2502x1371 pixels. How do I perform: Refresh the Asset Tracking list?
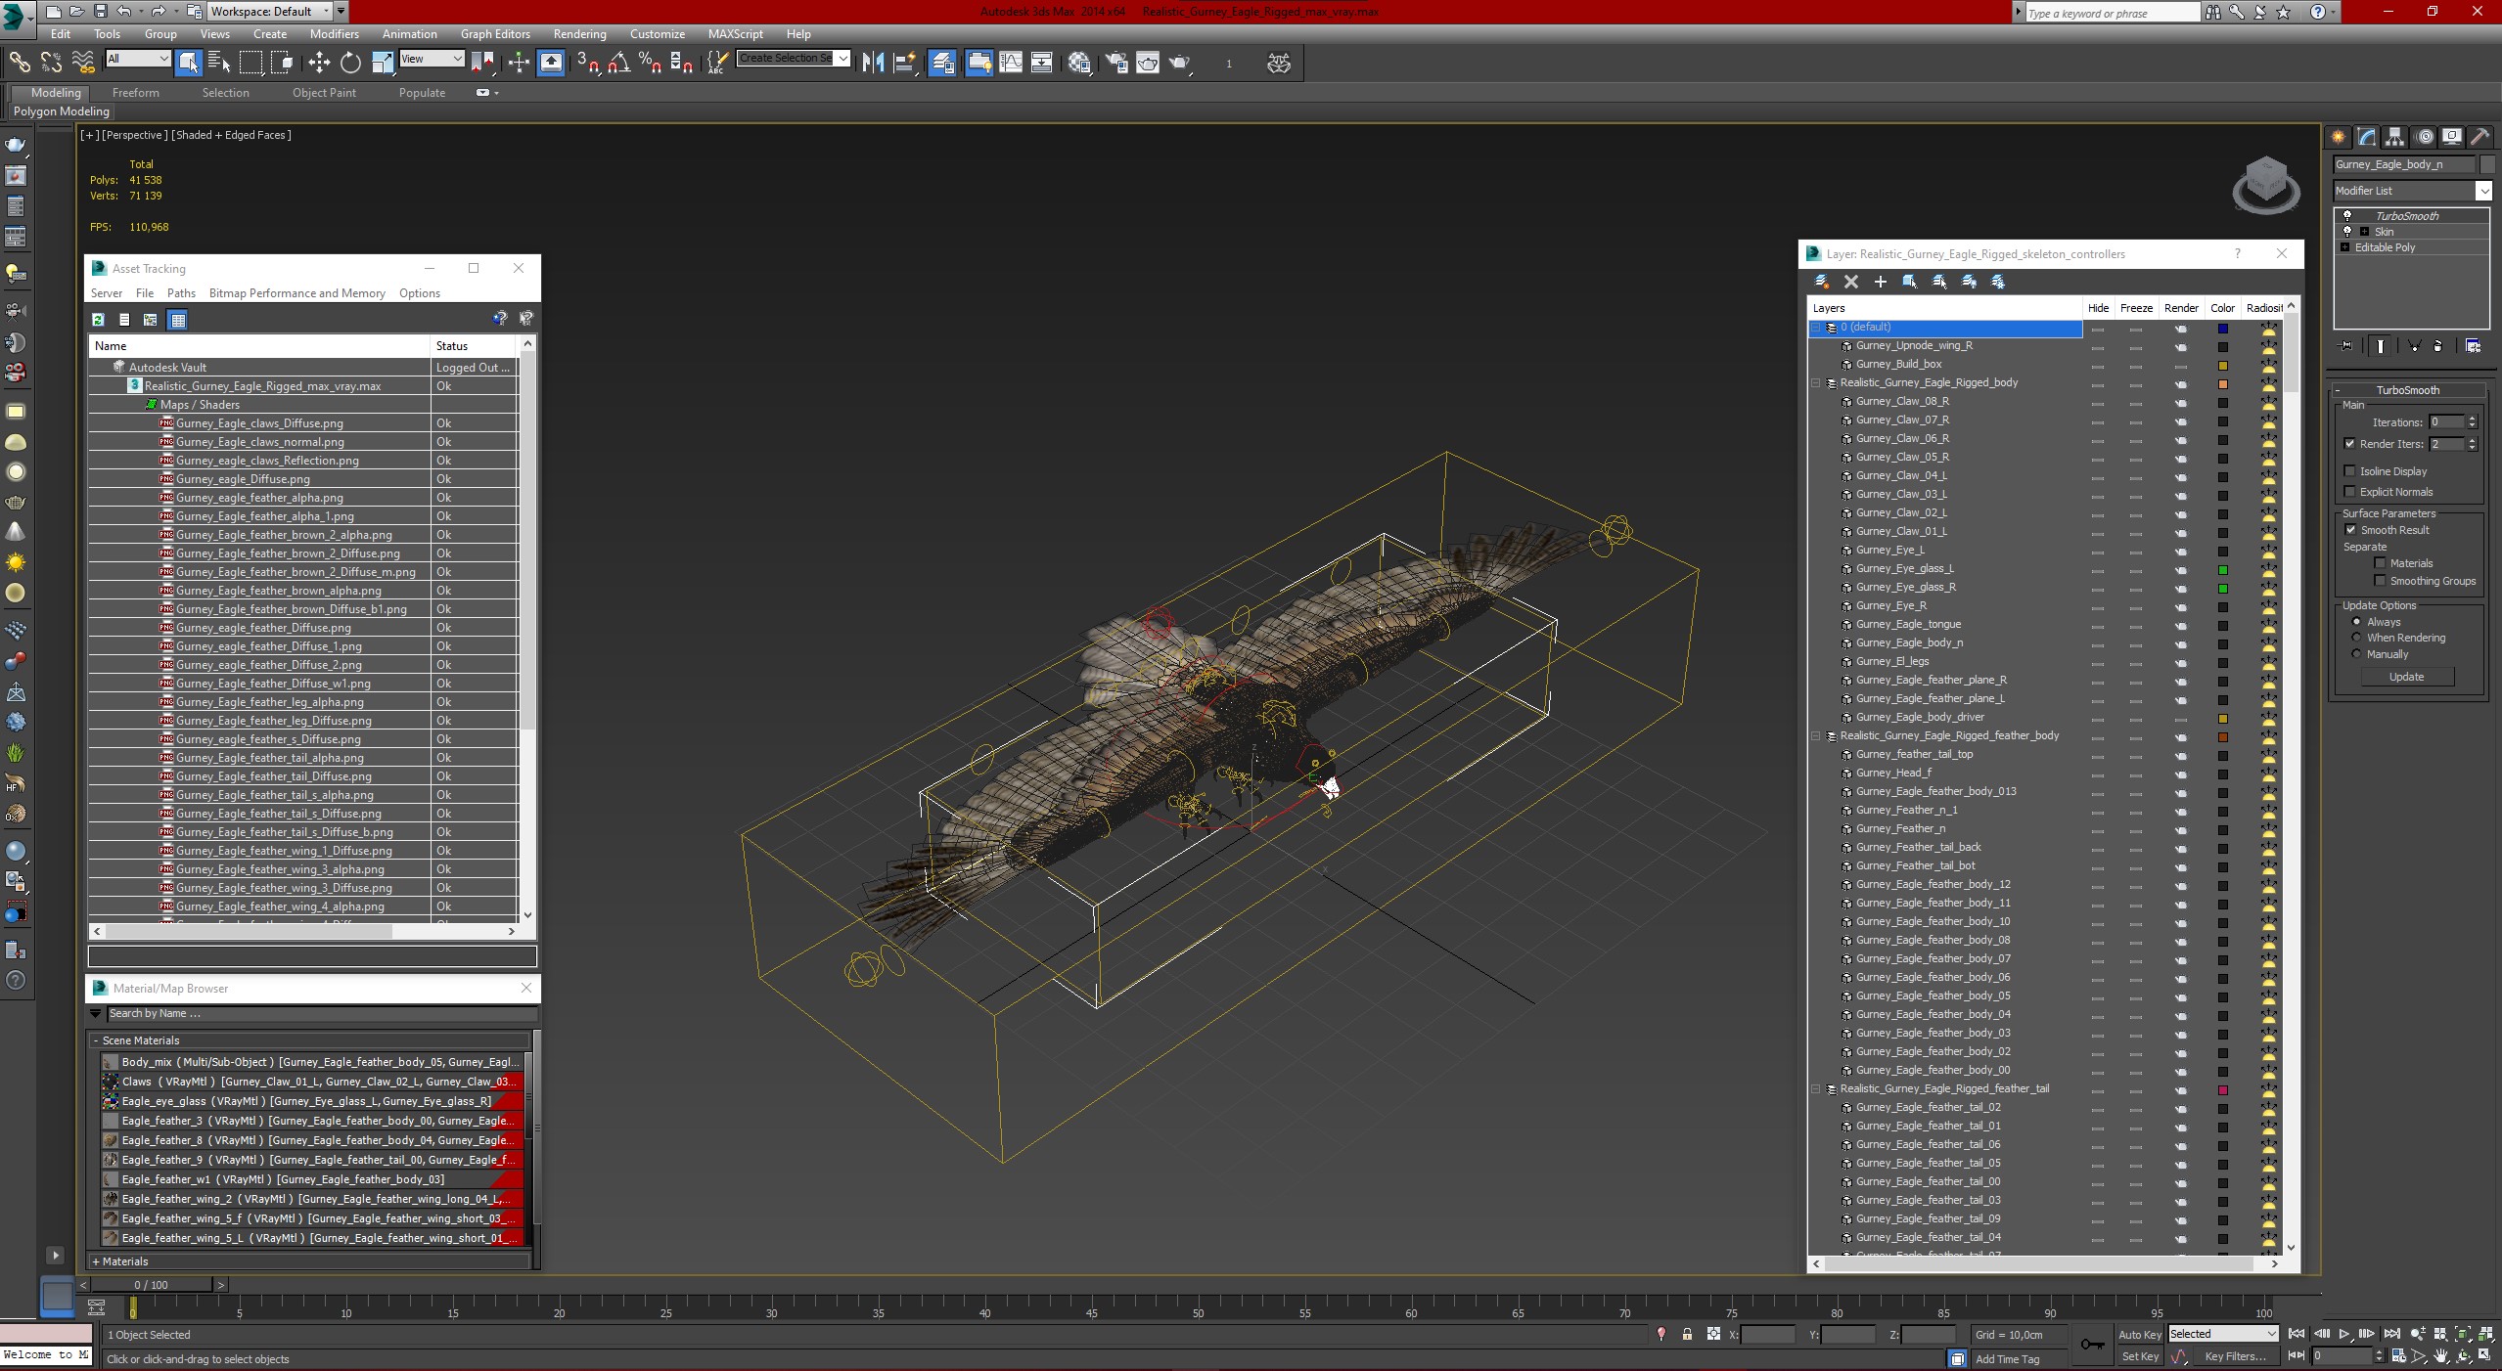(x=98, y=320)
